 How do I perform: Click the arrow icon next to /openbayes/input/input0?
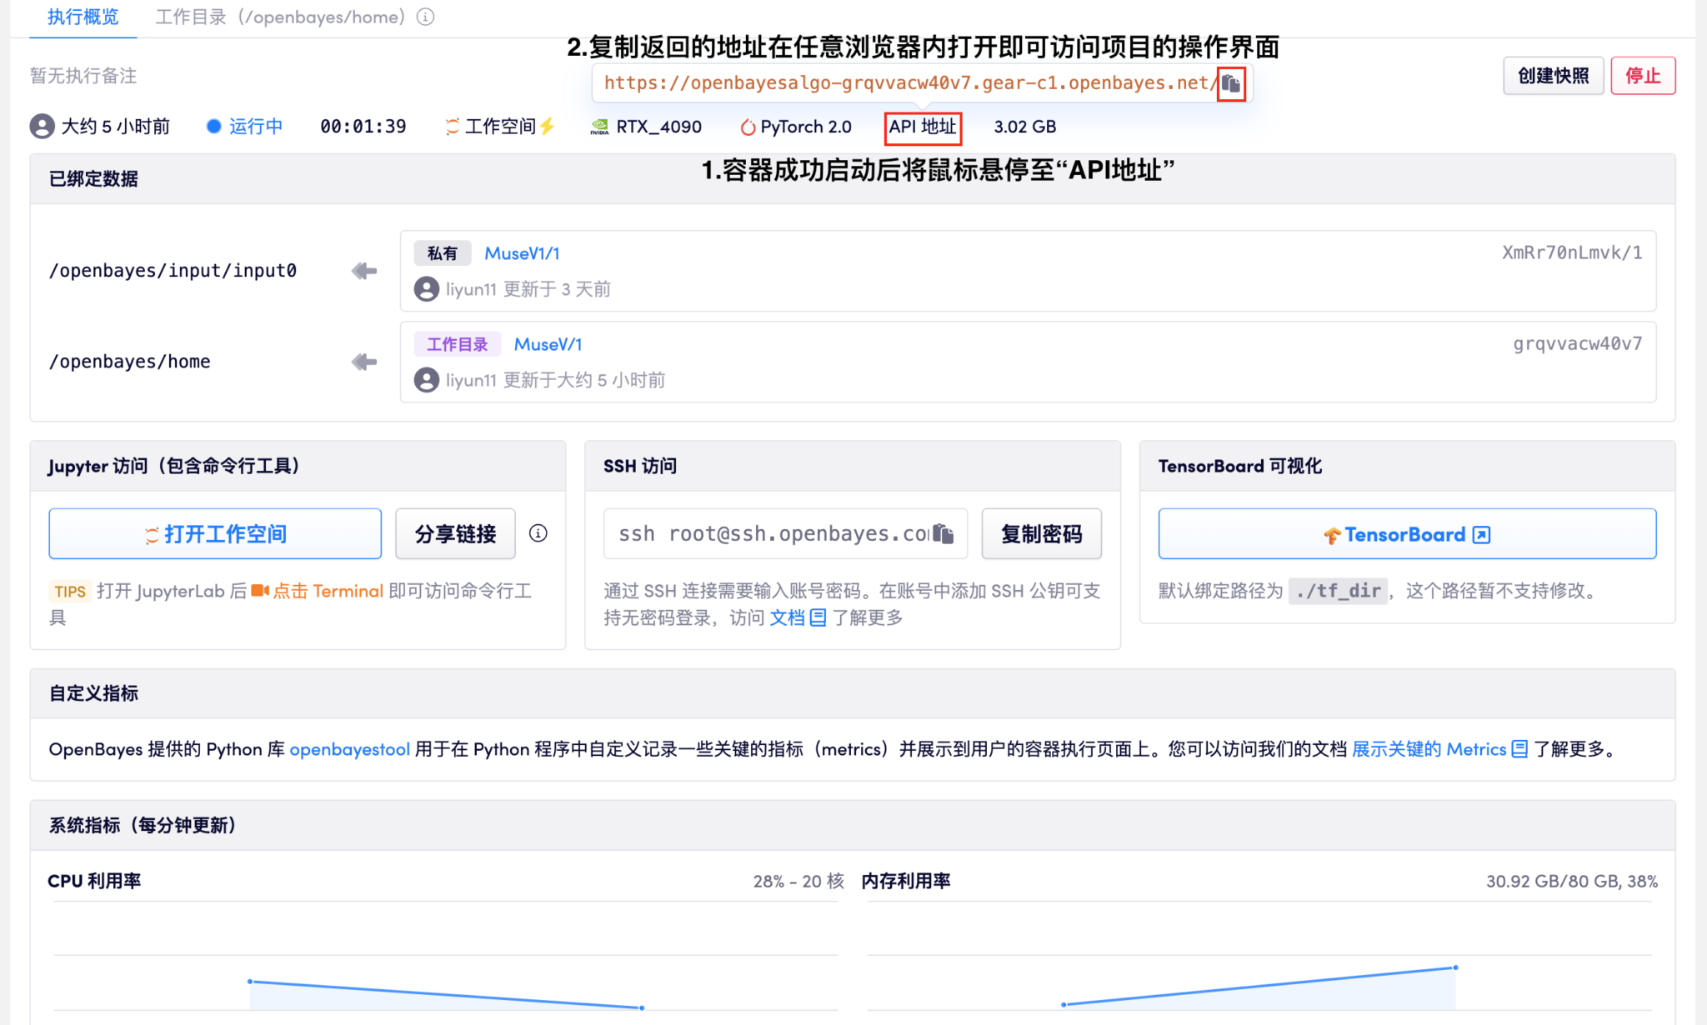(362, 270)
